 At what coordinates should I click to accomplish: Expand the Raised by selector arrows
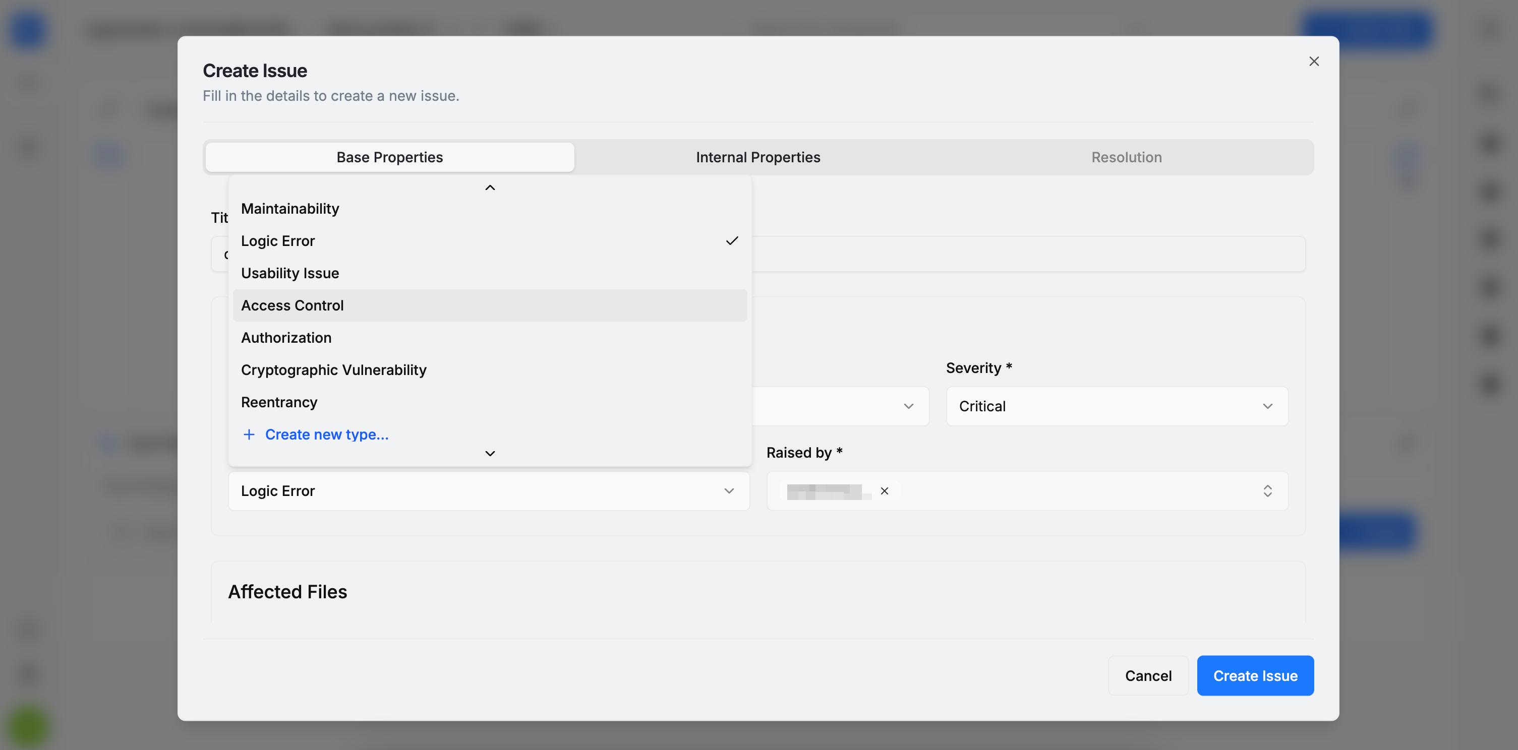pos(1267,491)
